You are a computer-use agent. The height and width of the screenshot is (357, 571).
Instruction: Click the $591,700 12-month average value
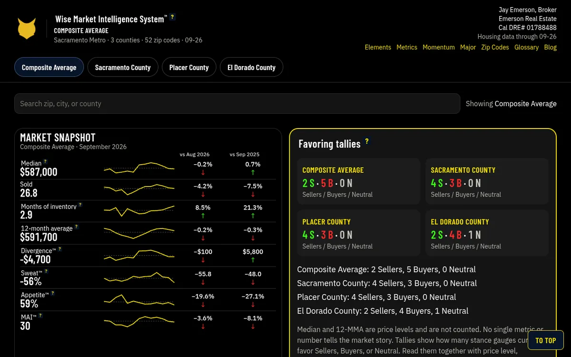coord(39,237)
